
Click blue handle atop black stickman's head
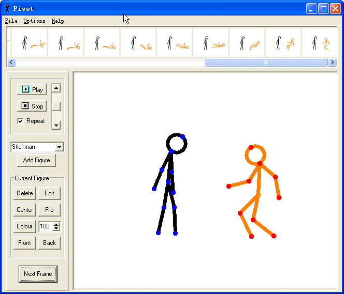tap(182, 137)
